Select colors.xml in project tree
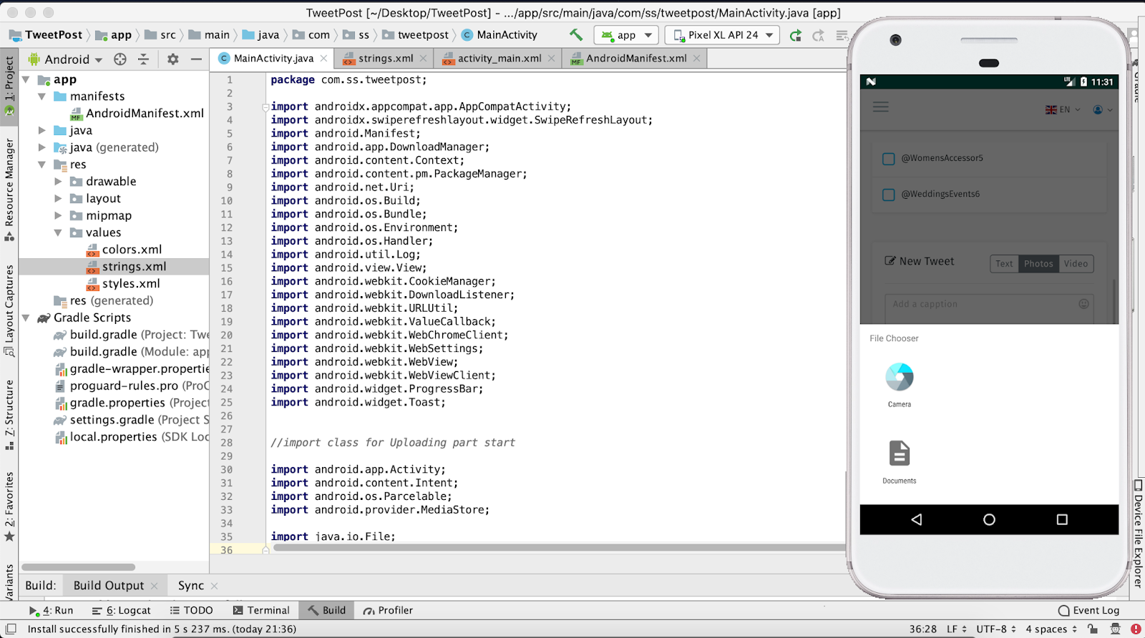 pyautogui.click(x=124, y=250)
